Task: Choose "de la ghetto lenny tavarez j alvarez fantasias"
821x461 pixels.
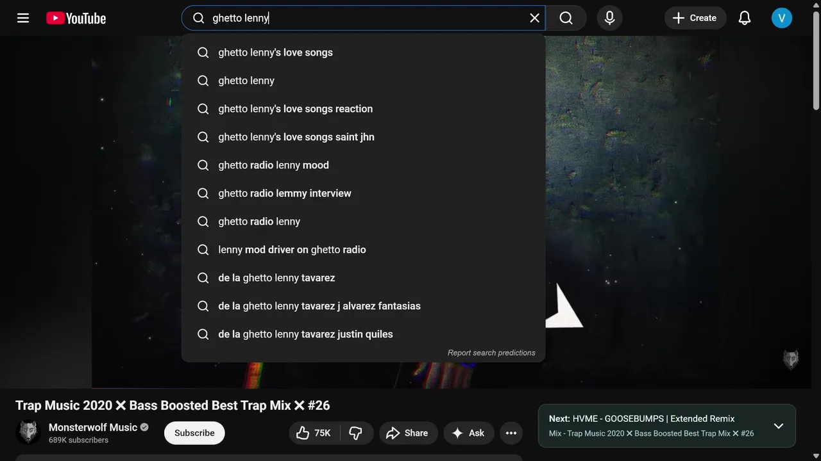Action: (363, 306)
